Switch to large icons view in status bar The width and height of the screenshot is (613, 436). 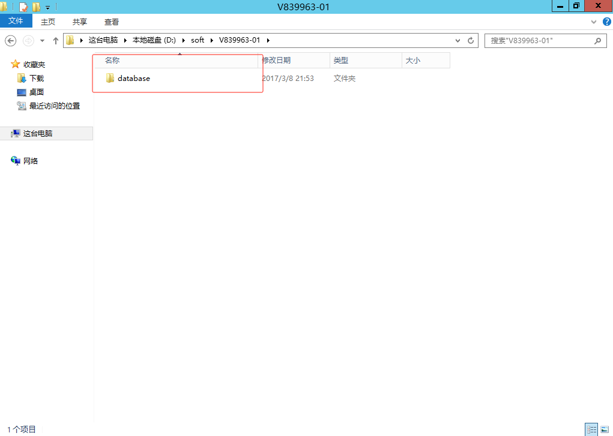[x=605, y=429]
